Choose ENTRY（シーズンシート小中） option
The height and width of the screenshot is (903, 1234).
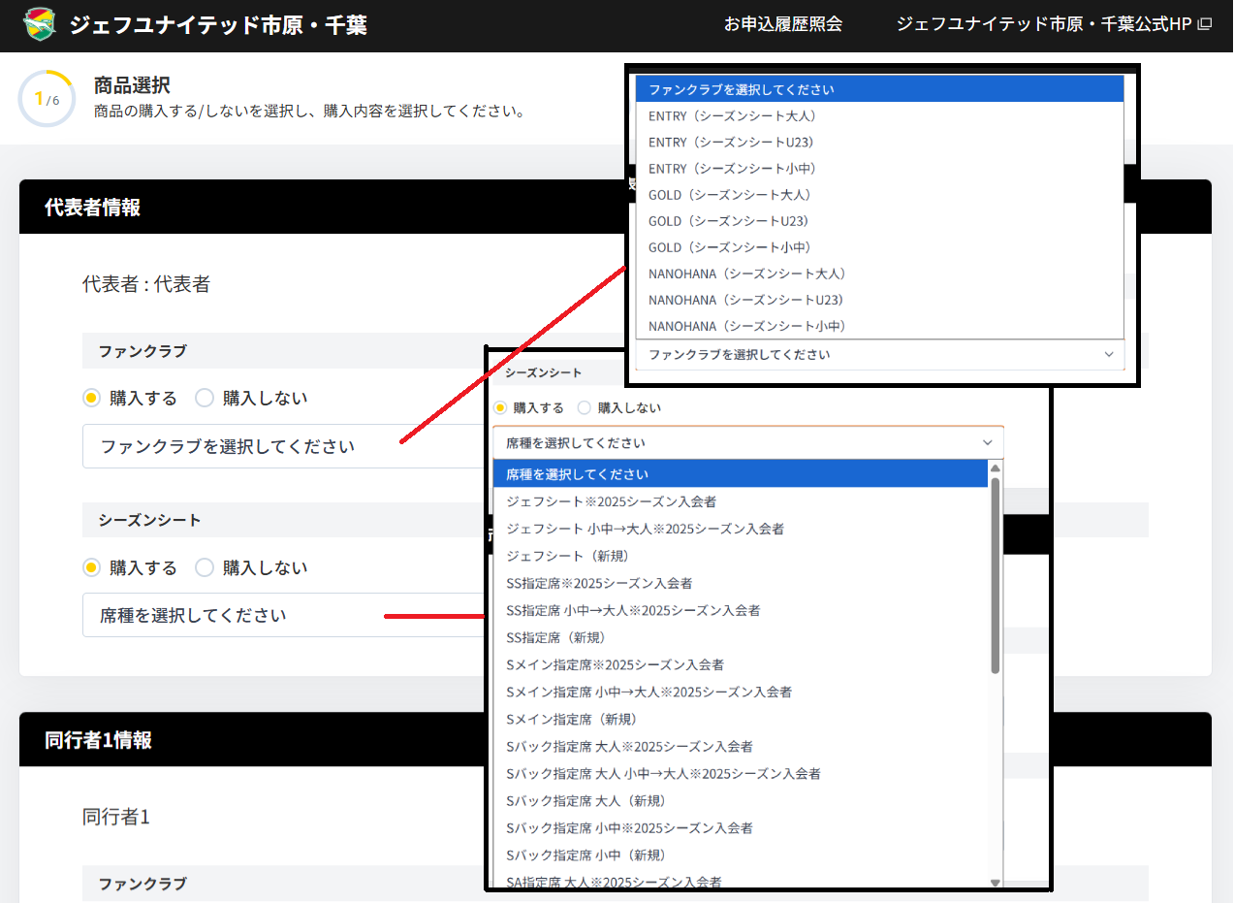(880, 168)
